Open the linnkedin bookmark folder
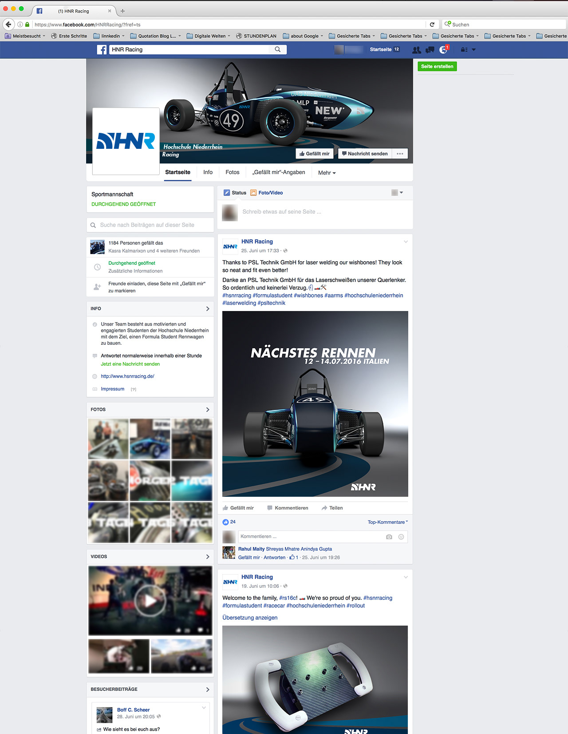 109,36
